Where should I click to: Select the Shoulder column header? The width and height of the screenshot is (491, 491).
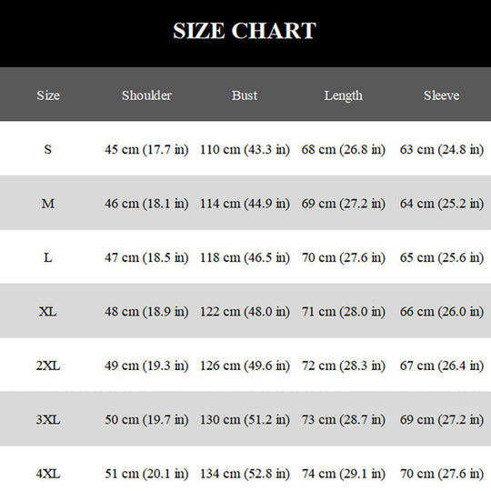(x=146, y=95)
